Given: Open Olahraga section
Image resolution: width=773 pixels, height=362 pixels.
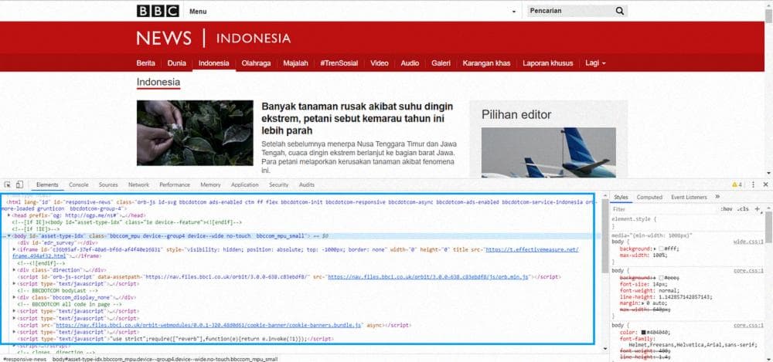Looking at the screenshot, I should click(256, 63).
